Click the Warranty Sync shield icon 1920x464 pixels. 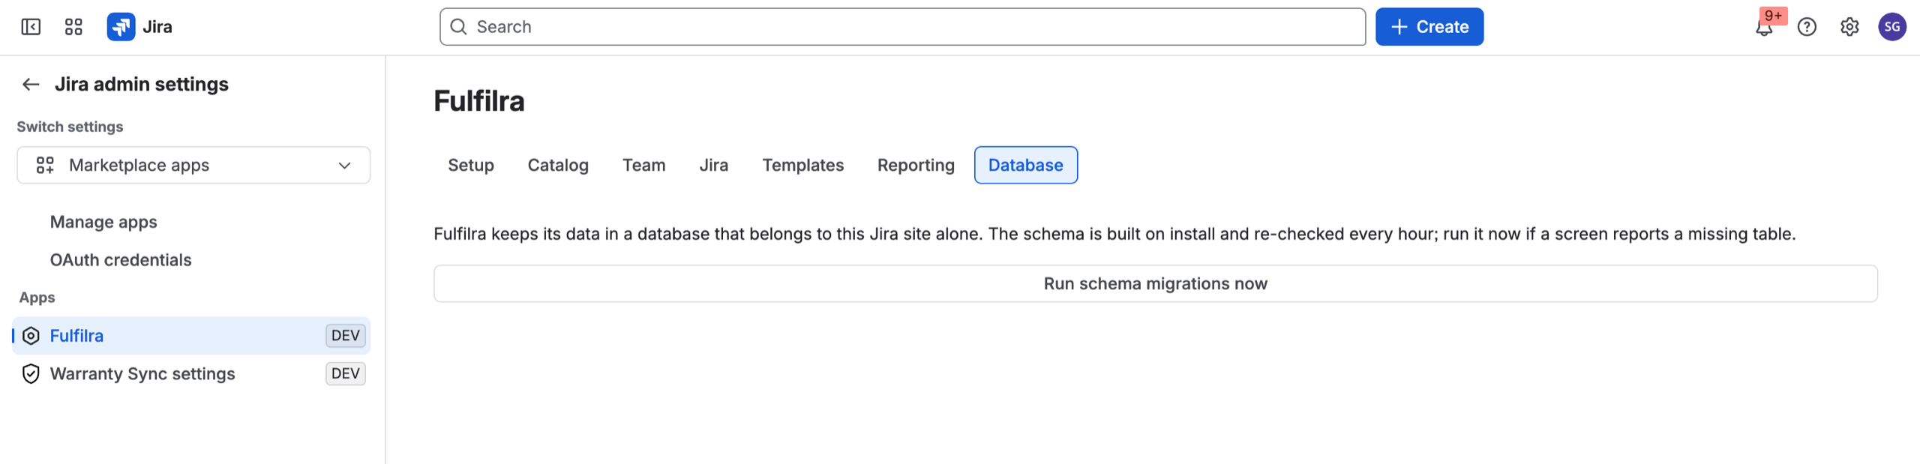point(31,374)
